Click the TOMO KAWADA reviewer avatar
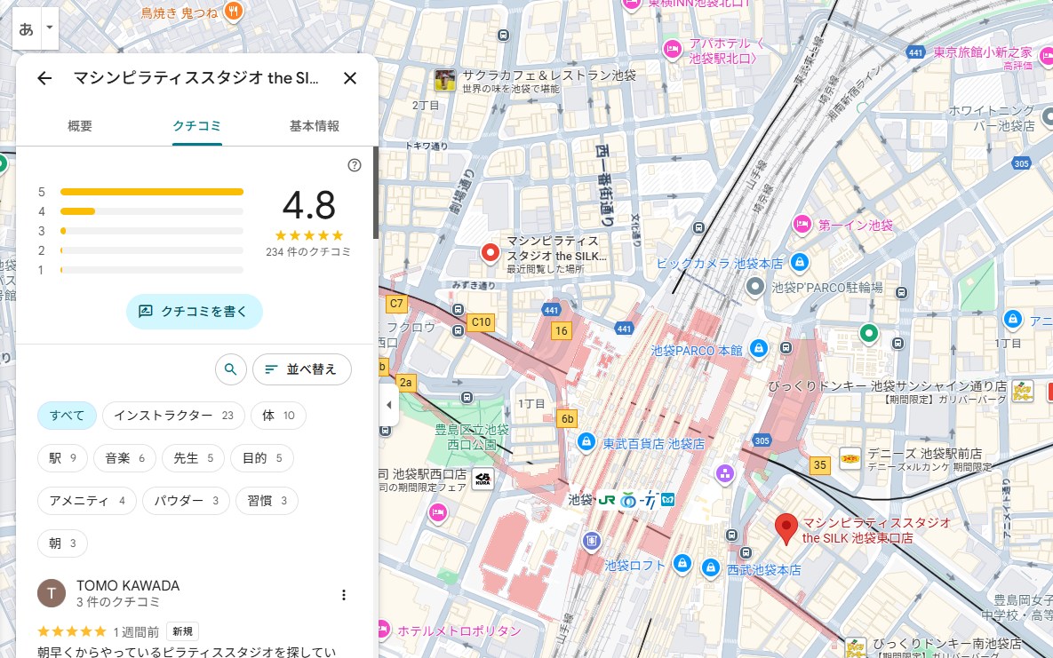Viewport: 1053px width, 658px height. [52, 594]
